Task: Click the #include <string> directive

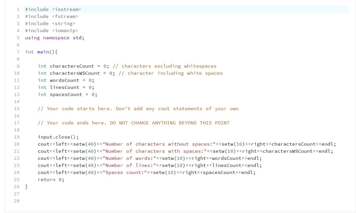Action: [50, 23]
